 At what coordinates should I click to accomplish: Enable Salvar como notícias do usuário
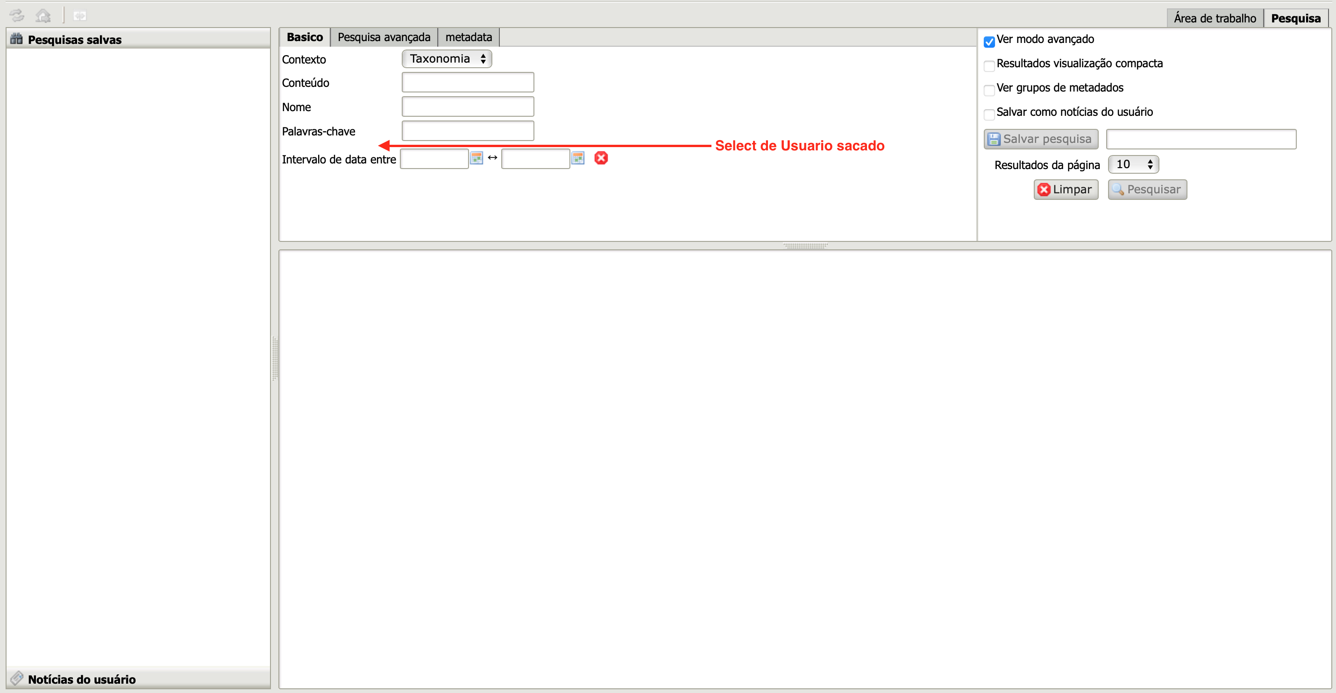coord(988,114)
